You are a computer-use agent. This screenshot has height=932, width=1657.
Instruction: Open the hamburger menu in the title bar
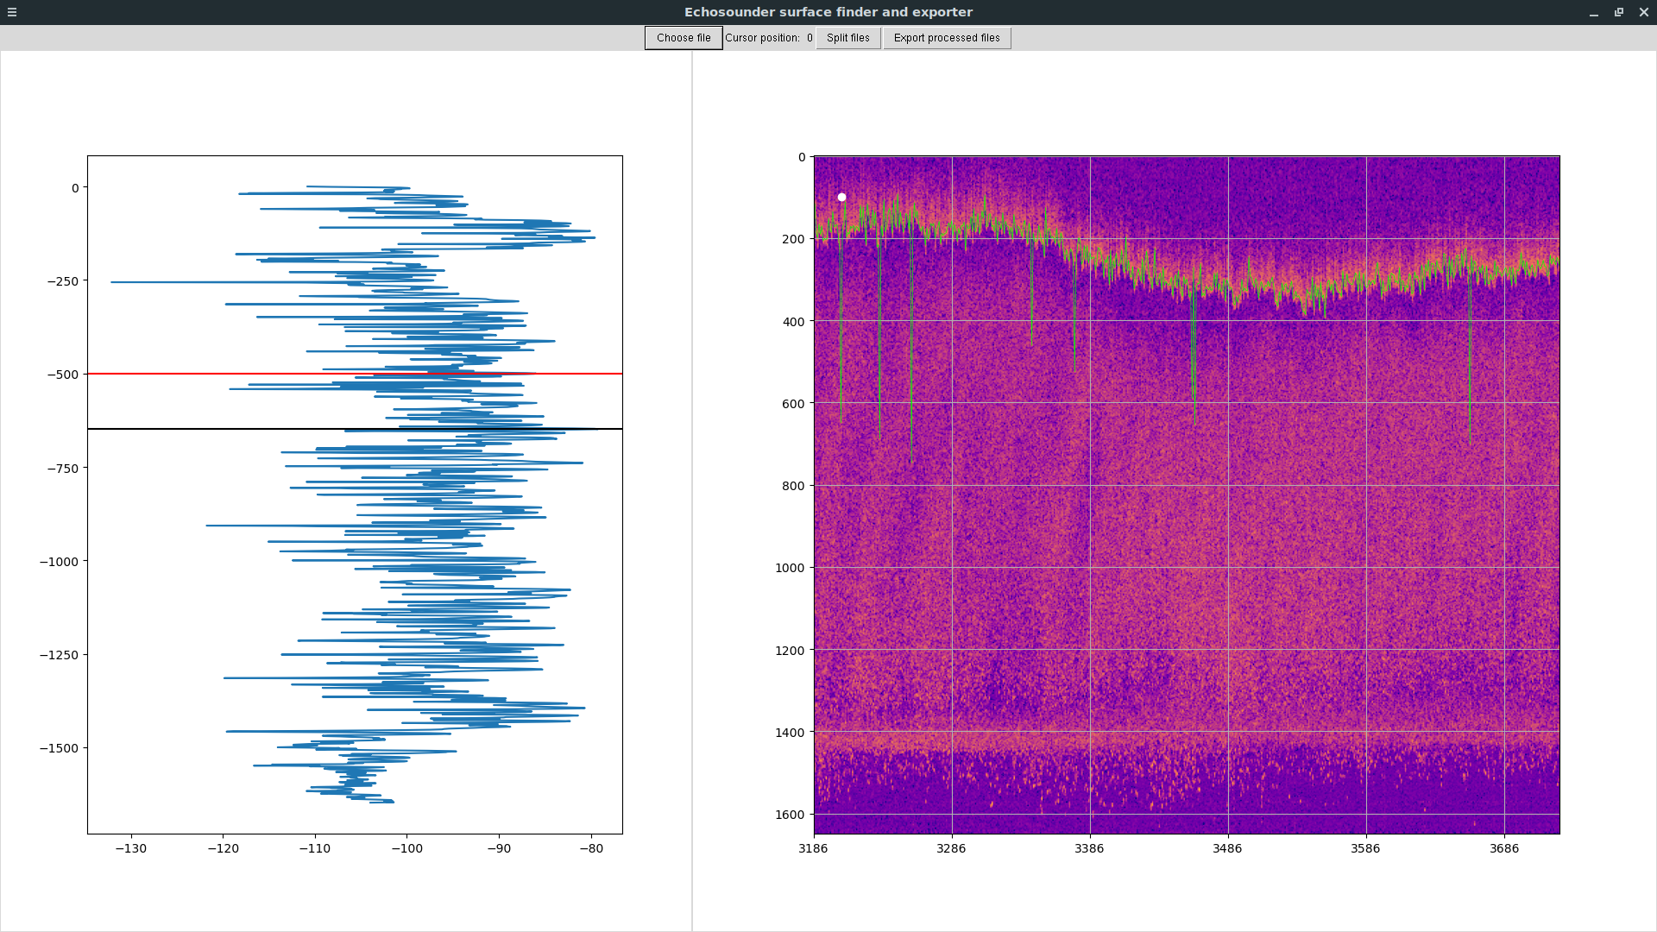[12, 12]
